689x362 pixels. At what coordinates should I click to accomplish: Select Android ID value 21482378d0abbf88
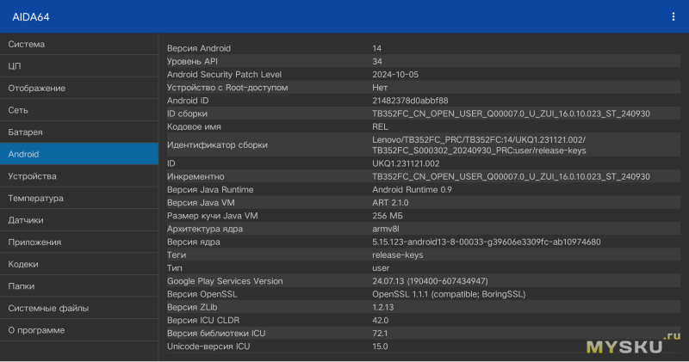(x=410, y=101)
